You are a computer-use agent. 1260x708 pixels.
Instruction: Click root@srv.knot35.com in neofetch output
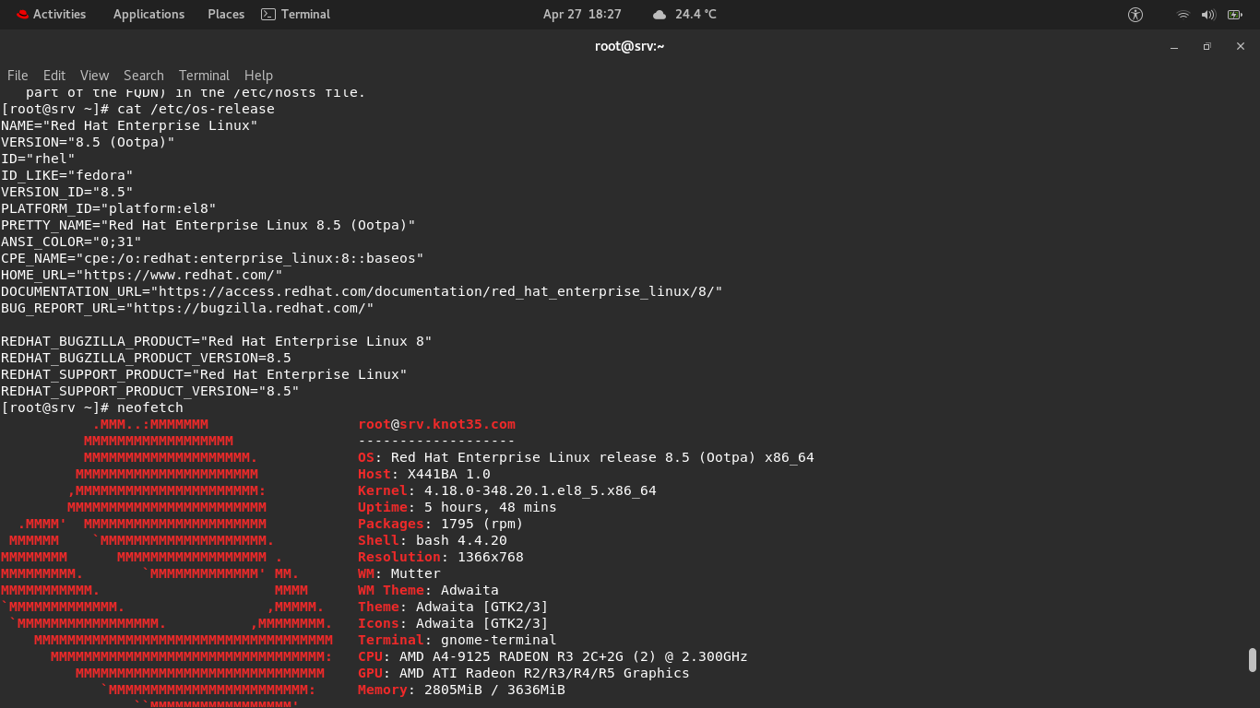tap(437, 424)
